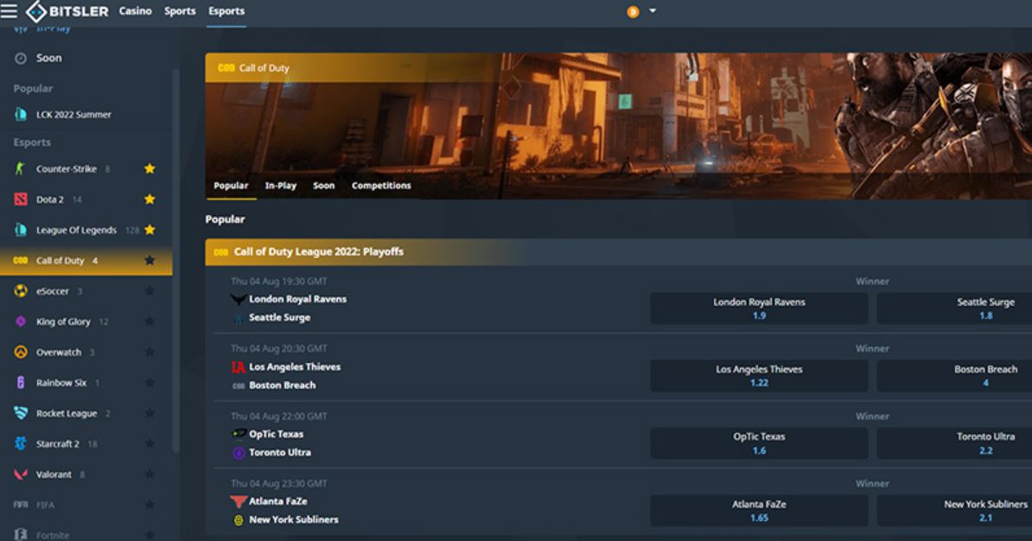1032x541 pixels.
Task: Expand the currency dropdown arrow
Action: (x=653, y=10)
